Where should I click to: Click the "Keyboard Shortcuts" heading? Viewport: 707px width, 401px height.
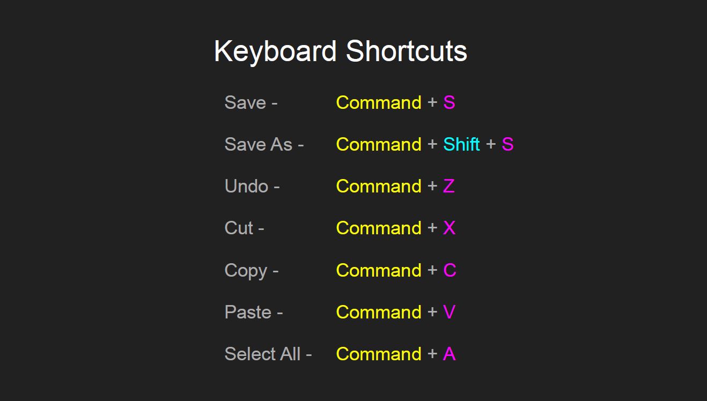pos(340,51)
